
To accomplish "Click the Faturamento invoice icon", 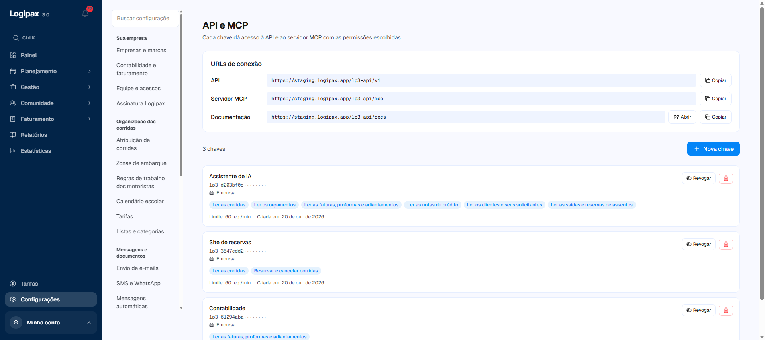I will 13,119.
